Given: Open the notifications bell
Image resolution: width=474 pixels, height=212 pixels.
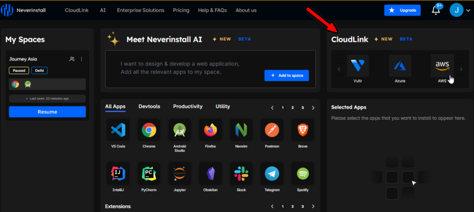Looking at the screenshot, I should [436, 10].
